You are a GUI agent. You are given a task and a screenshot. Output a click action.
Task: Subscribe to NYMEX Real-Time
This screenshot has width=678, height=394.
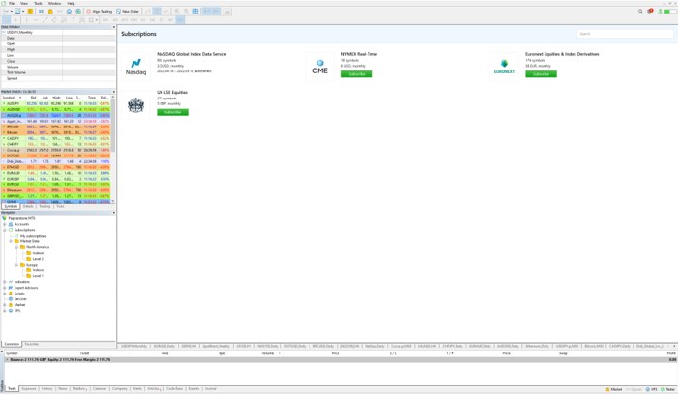356,74
